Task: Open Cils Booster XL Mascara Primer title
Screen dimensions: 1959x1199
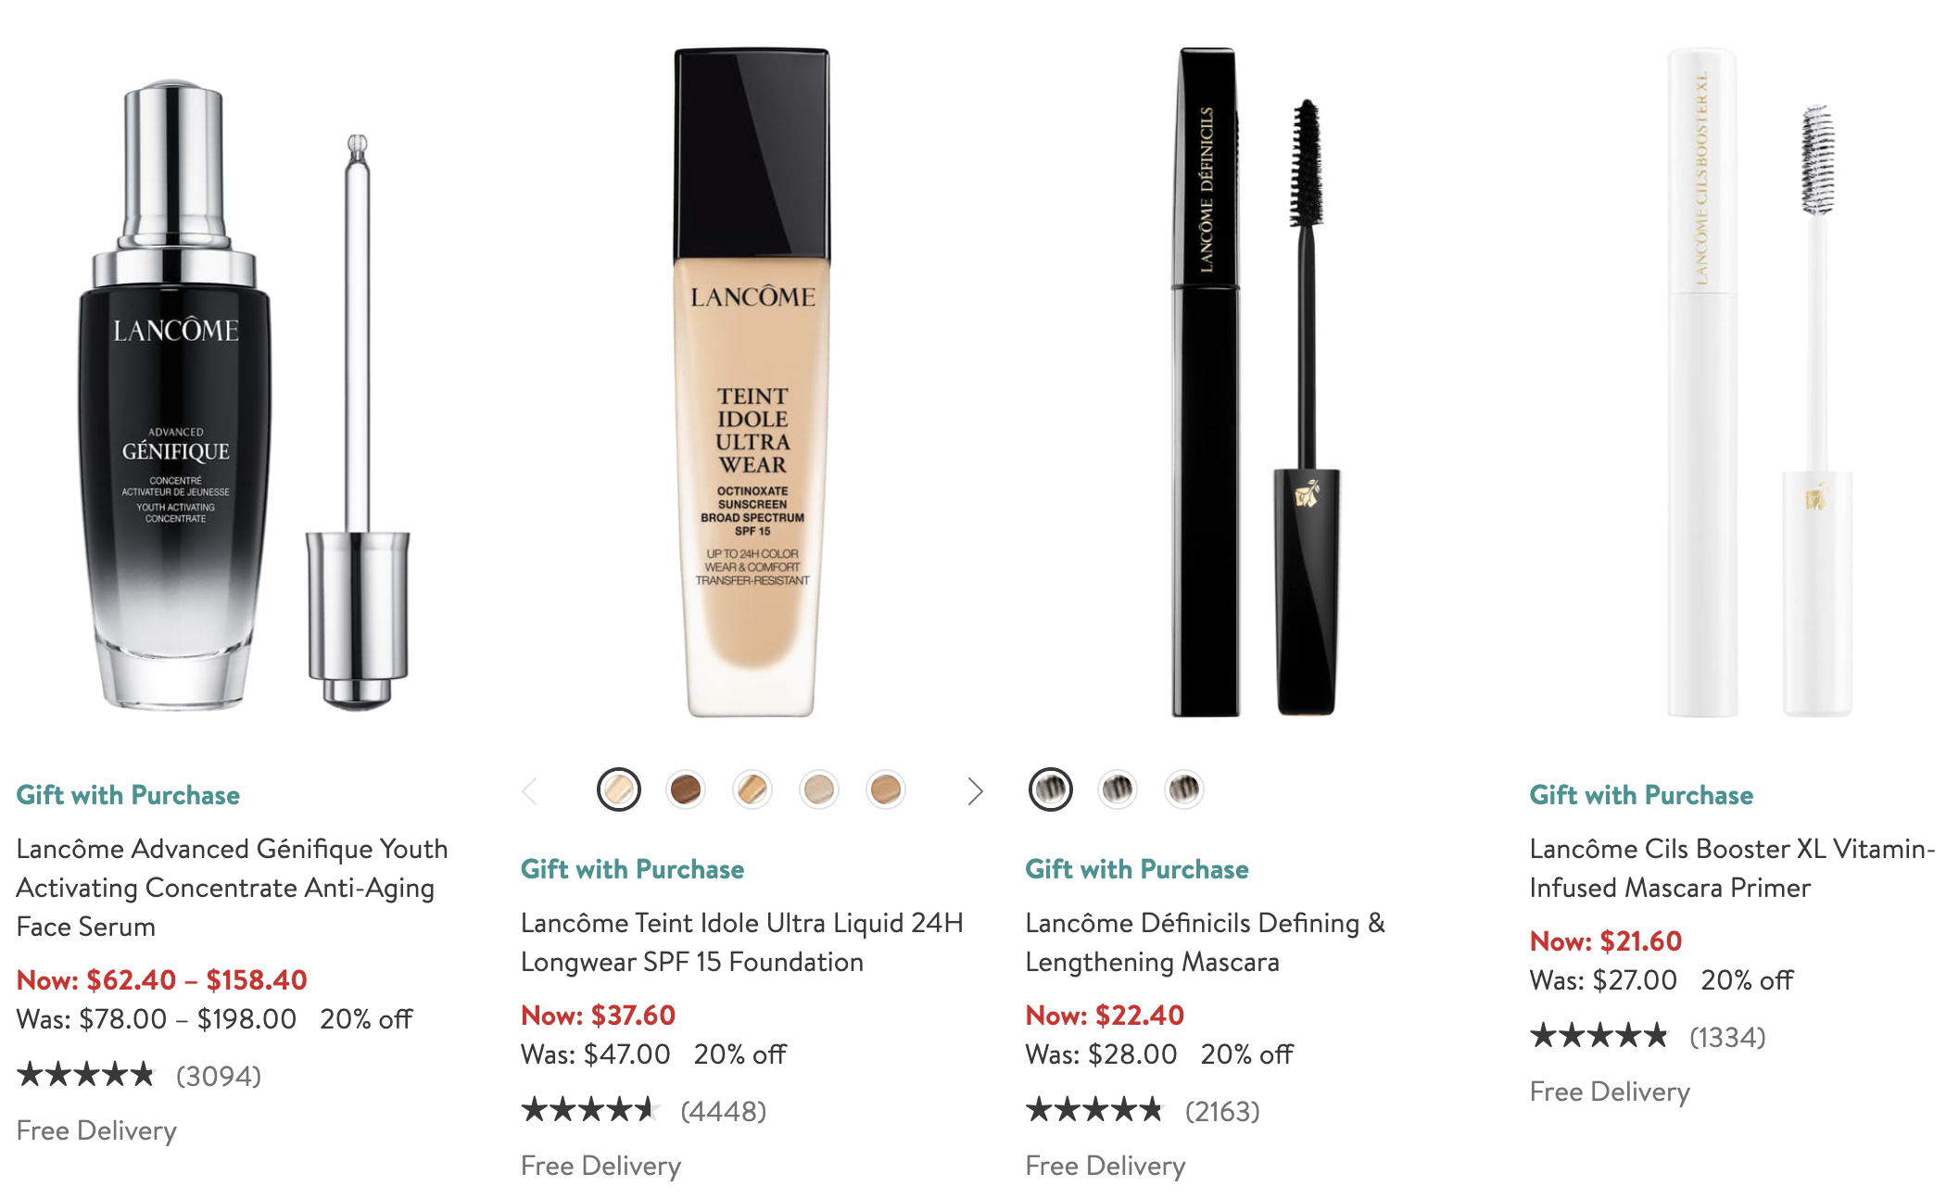Action: pos(1732,868)
